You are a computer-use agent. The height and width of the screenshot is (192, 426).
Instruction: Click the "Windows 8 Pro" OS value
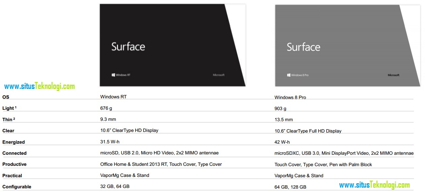(290, 97)
